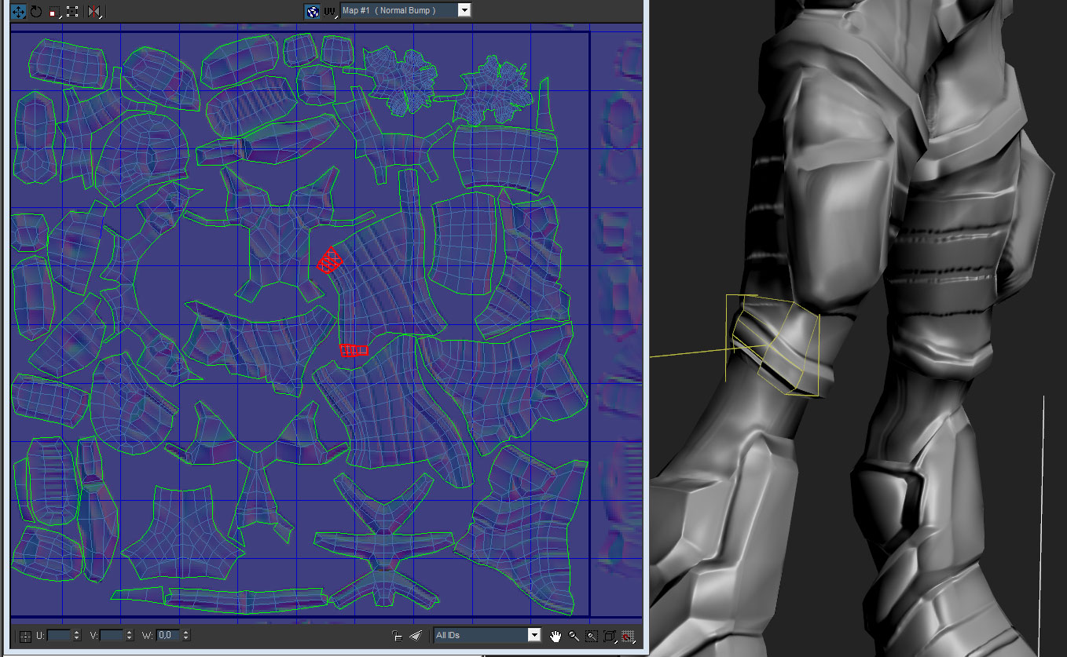Toggle Absolute/Offset type-in mode icon
The image size is (1067, 657).
click(25, 636)
